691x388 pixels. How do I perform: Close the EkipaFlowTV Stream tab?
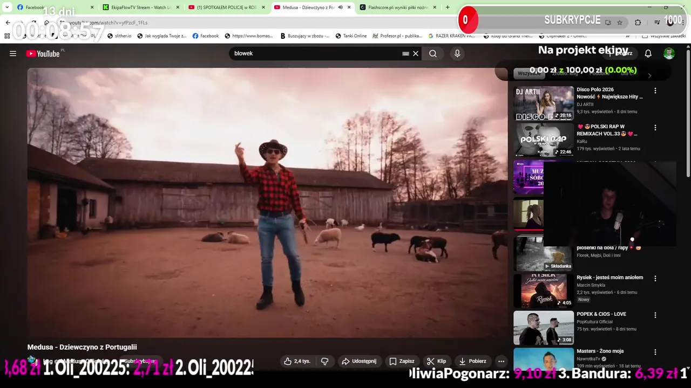coord(178,8)
